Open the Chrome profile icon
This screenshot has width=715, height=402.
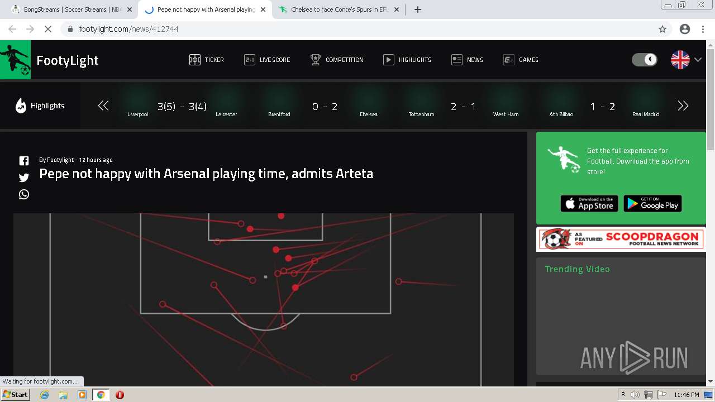684,29
